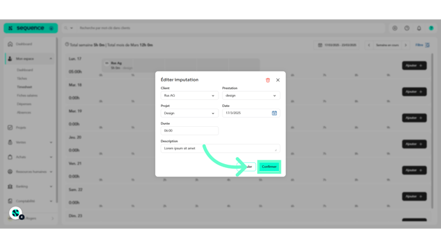
Task: Close the Éditer imputation dialog
Action: tap(278, 80)
